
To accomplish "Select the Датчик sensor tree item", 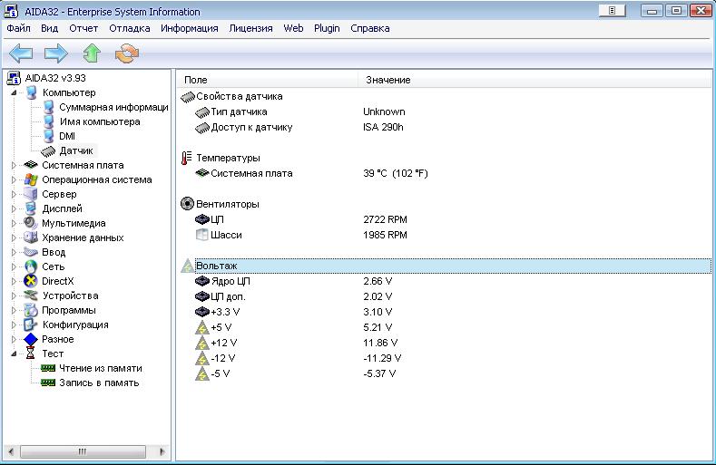I will point(76,150).
